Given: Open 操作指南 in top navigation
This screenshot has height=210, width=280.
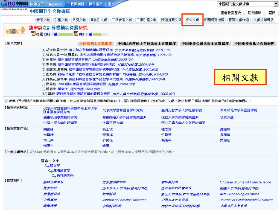Looking at the screenshot, I should tap(96, 4).
